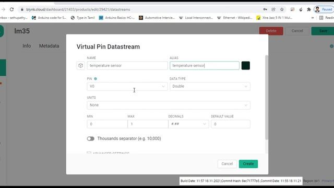This screenshot has height=188, width=334.
Task: Open Type in Tamil bookmark
Action: click(82, 18)
